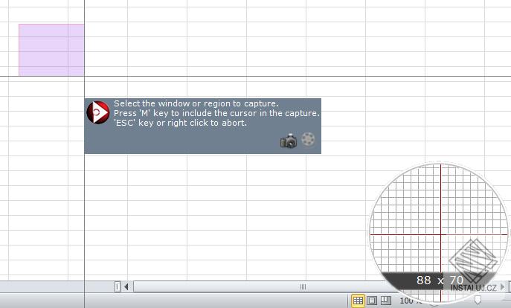Click the horizontal scrollbar right arrow

click(502, 287)
